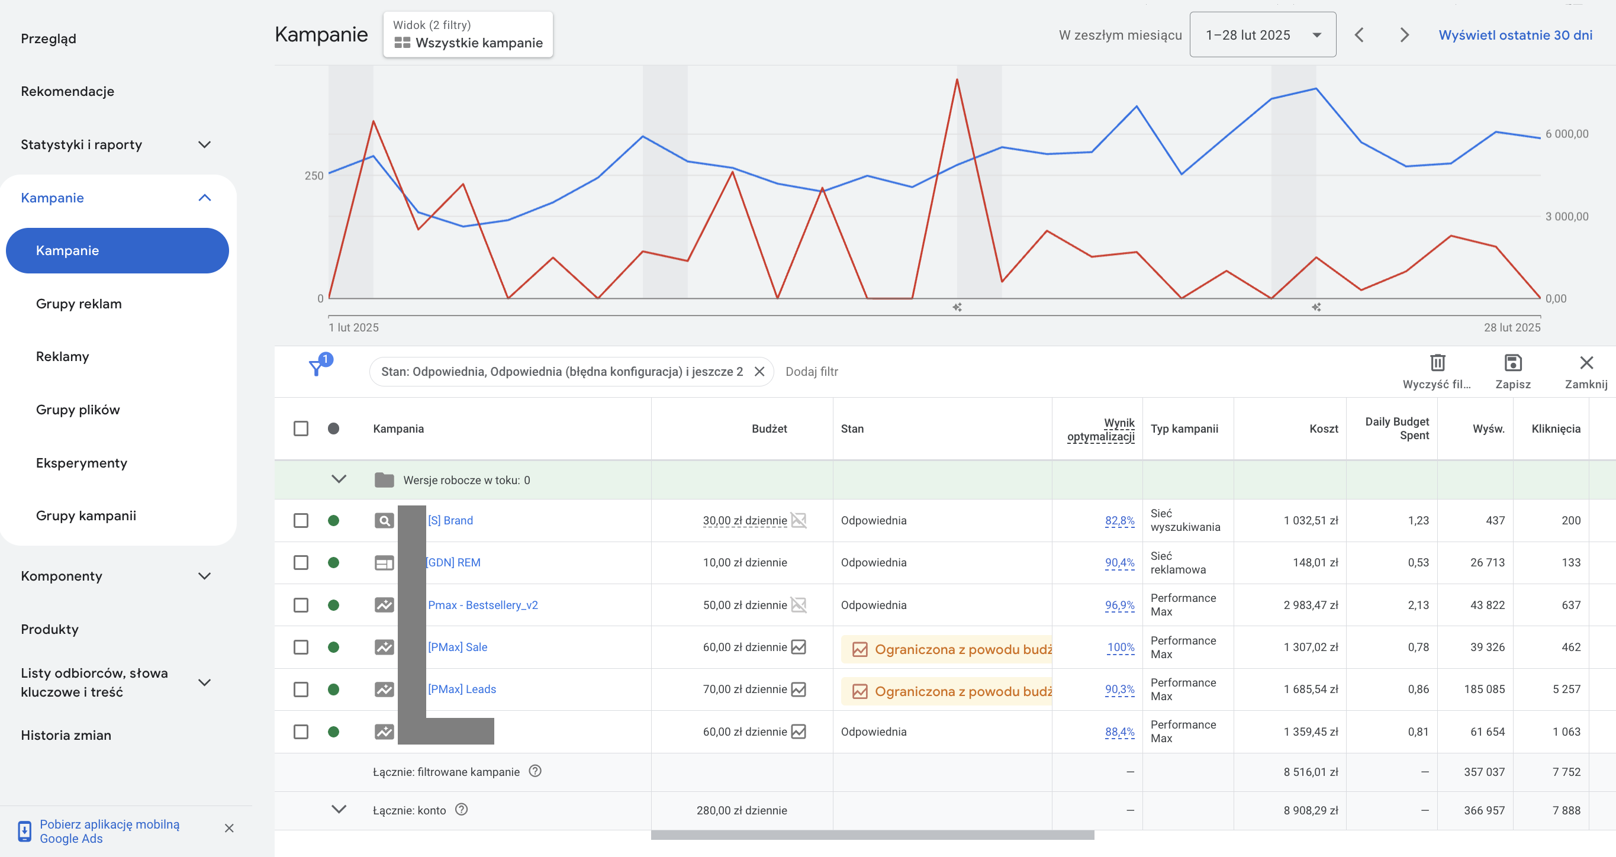Open Historia zmian in the sidebar
The image size is (1616, 857).
point(66,735)
